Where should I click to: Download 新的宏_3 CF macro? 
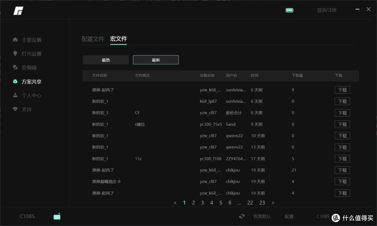point(342,113)
